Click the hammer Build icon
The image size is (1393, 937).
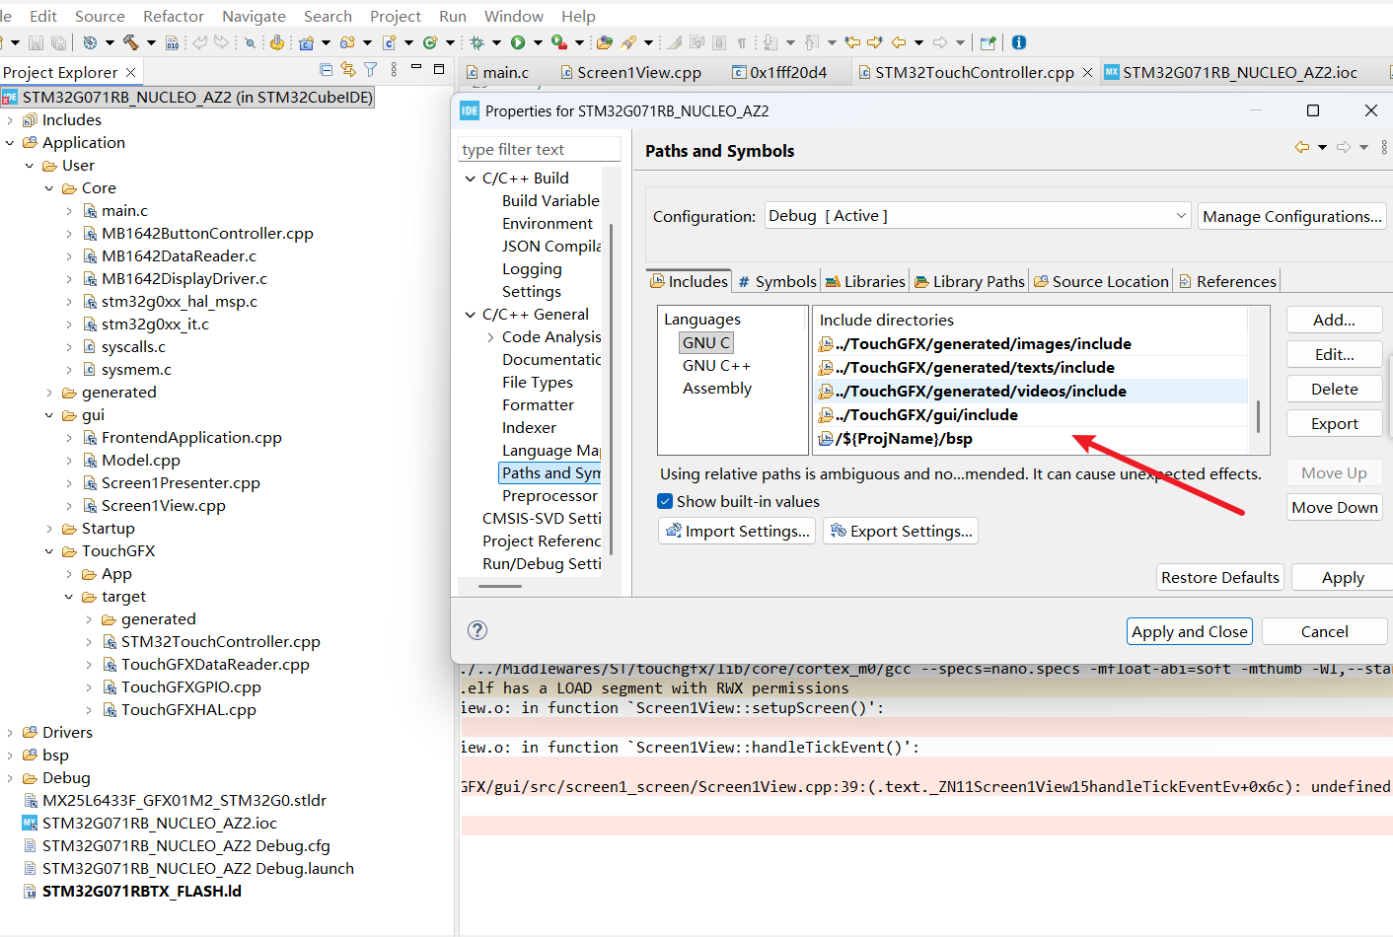tap(130, 42)
